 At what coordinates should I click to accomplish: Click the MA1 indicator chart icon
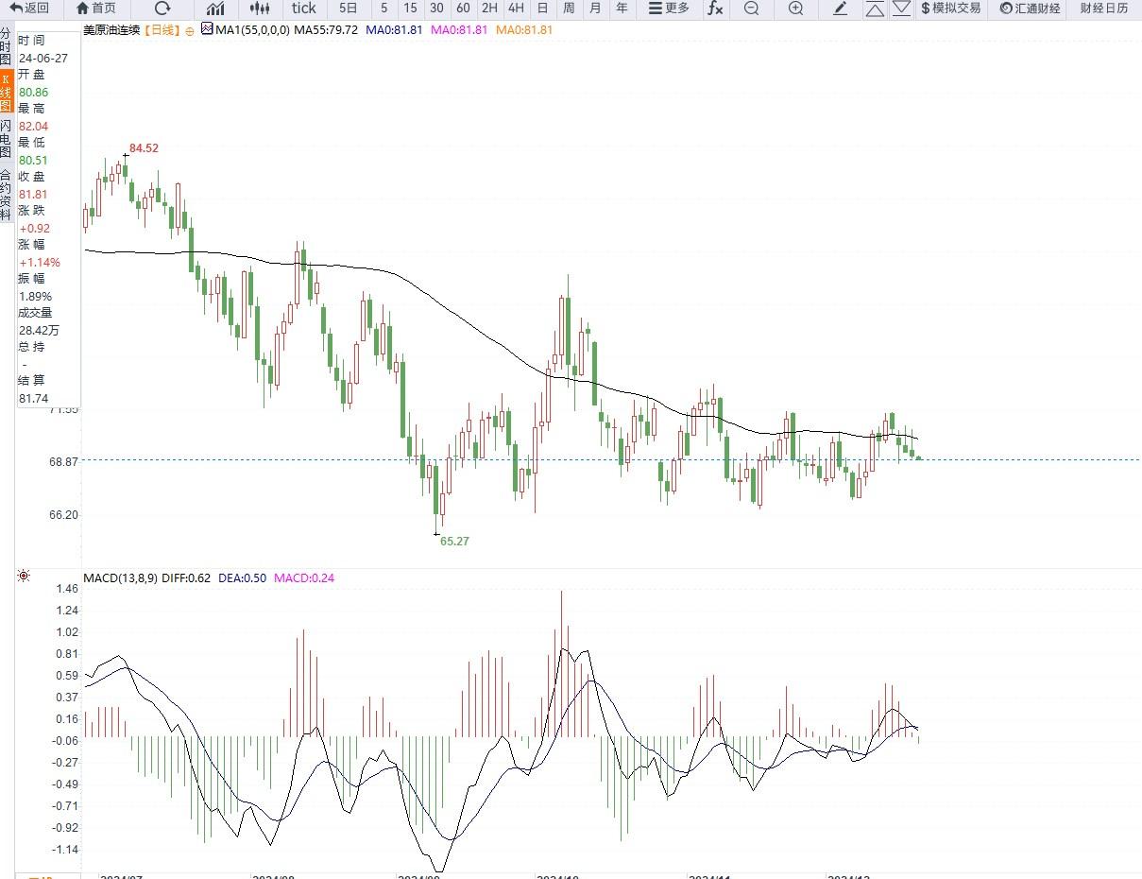[207, 29]
